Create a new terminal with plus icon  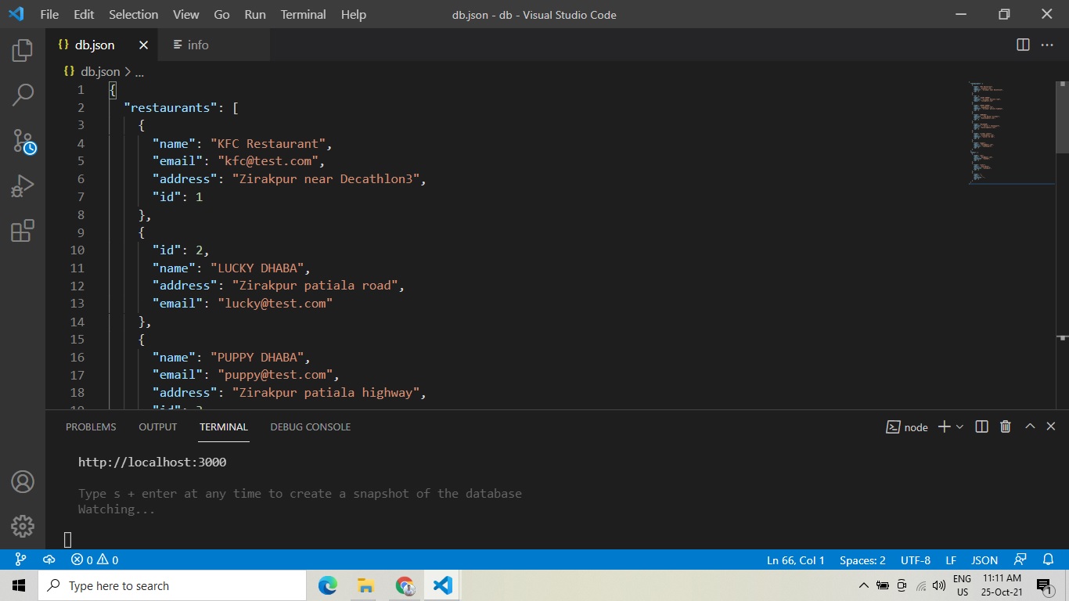[x=944, y=426]
